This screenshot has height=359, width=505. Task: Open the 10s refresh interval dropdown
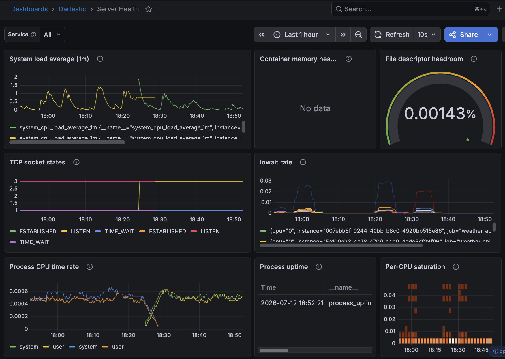[427, 35]
